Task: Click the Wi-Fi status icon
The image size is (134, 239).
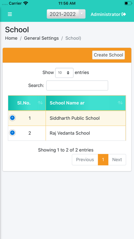Action: point(26,3)
